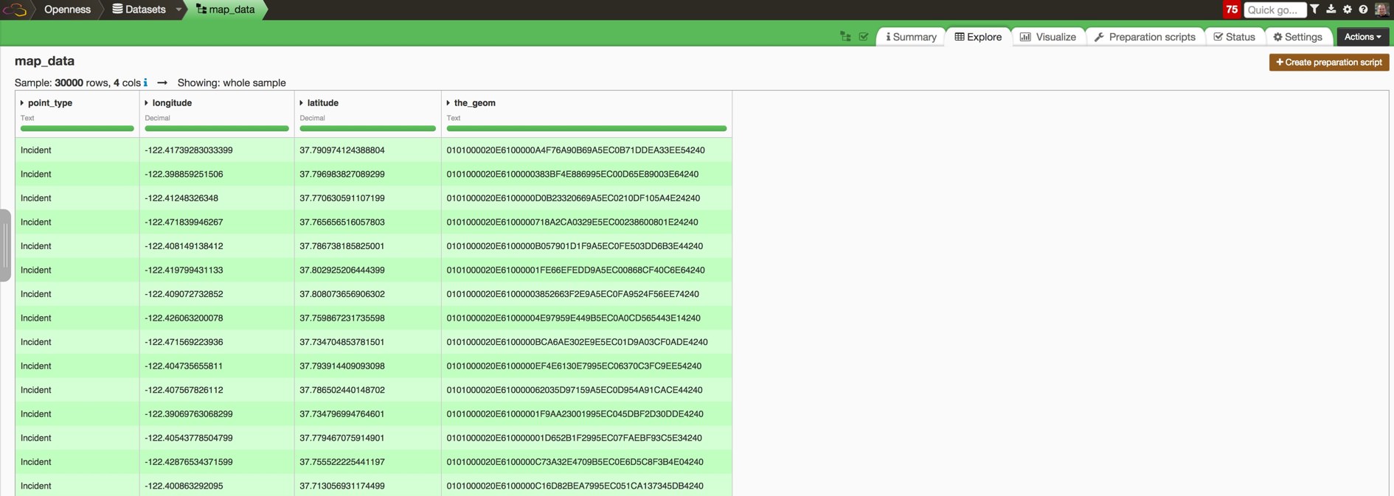Select cell 37.779467075914901
Image resolution: width=1394 pixels, height=496 pixels.
coord(368,438)
